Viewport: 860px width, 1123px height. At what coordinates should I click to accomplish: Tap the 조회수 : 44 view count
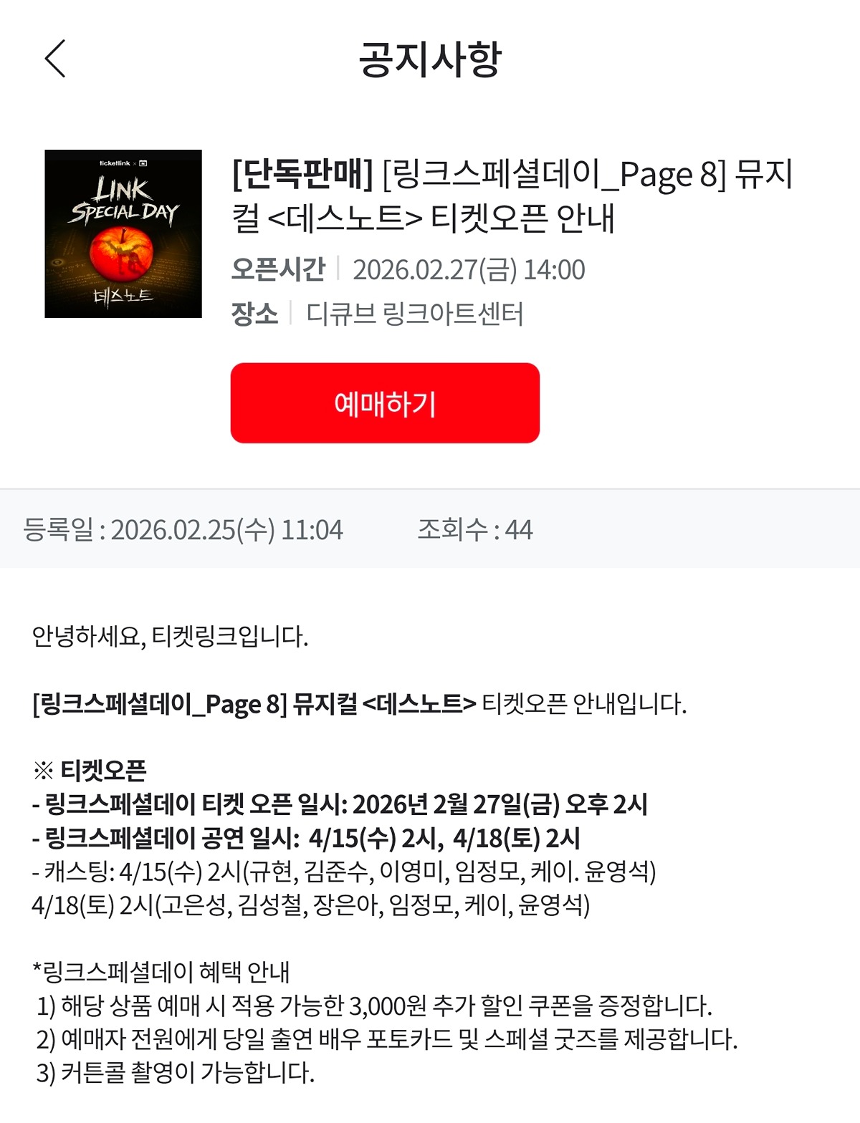point(475,530)
